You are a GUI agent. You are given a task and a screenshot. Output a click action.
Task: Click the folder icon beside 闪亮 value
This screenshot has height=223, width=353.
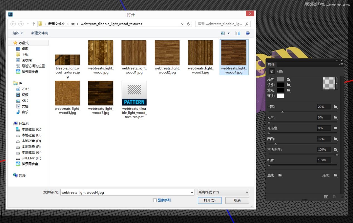click(335, 107)
